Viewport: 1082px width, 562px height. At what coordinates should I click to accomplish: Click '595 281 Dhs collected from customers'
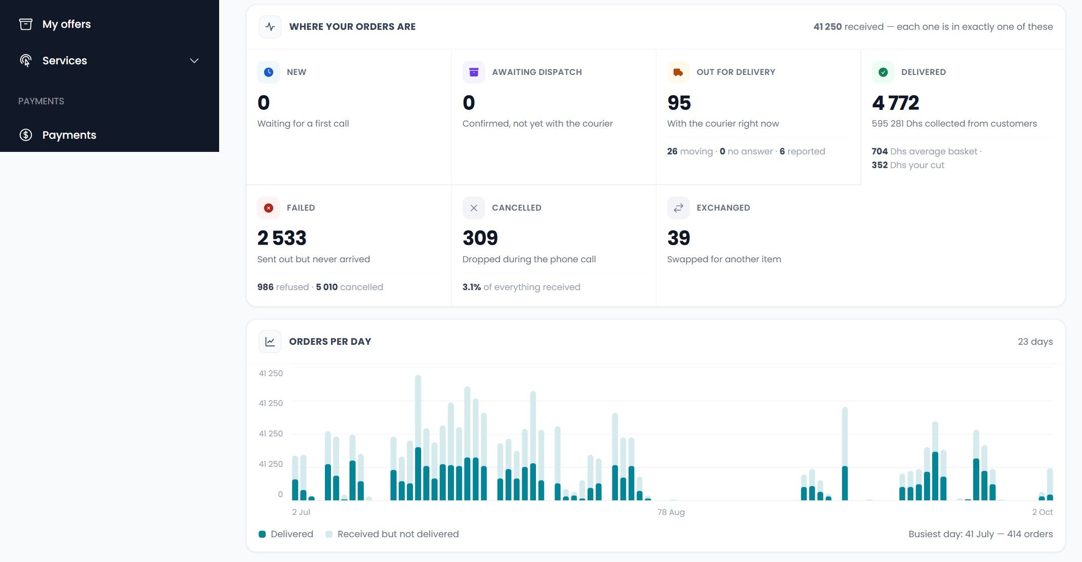pyautogui.click(x=954, y=124)
